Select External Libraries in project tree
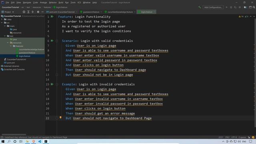The image size is (256, 144). pos(12,66)
